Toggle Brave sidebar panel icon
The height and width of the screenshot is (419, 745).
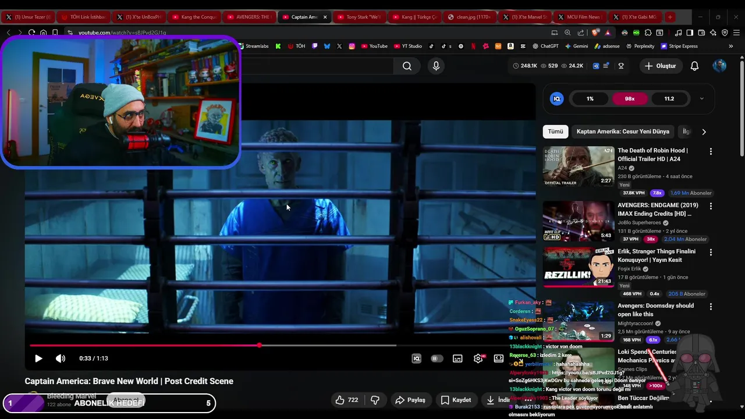point(690,33)
